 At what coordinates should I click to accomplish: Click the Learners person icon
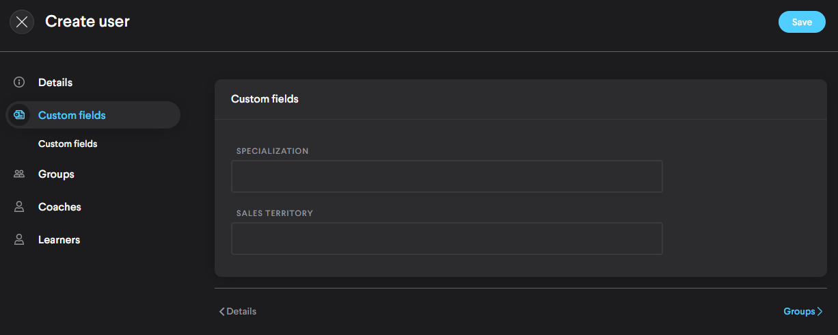19,240
